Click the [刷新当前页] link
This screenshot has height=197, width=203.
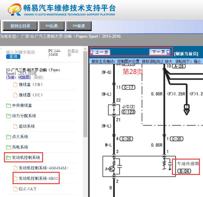pos(186,54)
